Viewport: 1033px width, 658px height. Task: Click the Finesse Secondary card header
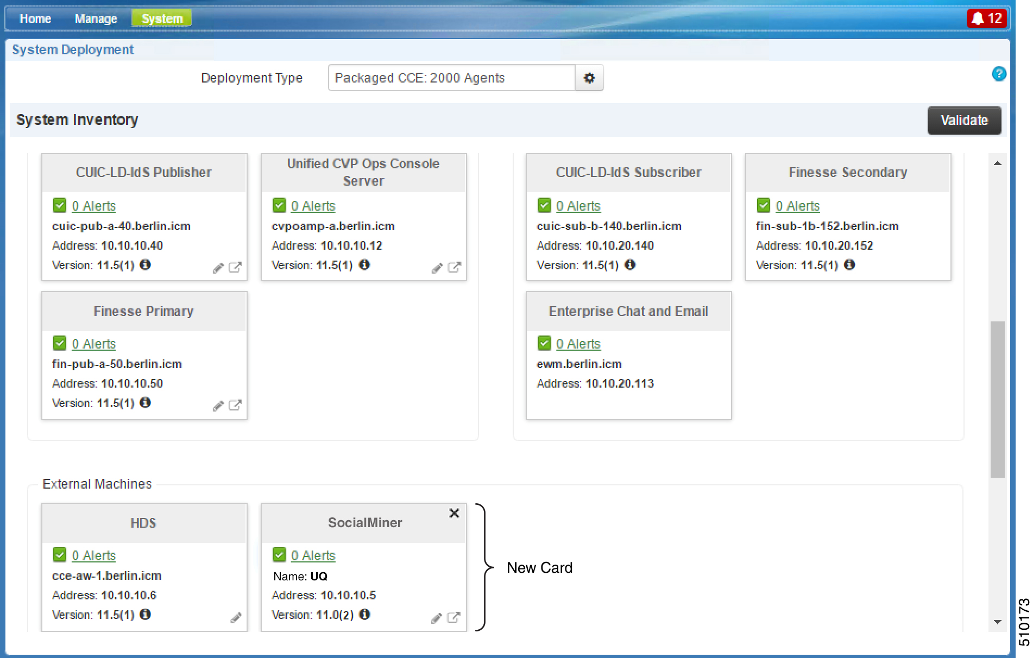[848, 173]
